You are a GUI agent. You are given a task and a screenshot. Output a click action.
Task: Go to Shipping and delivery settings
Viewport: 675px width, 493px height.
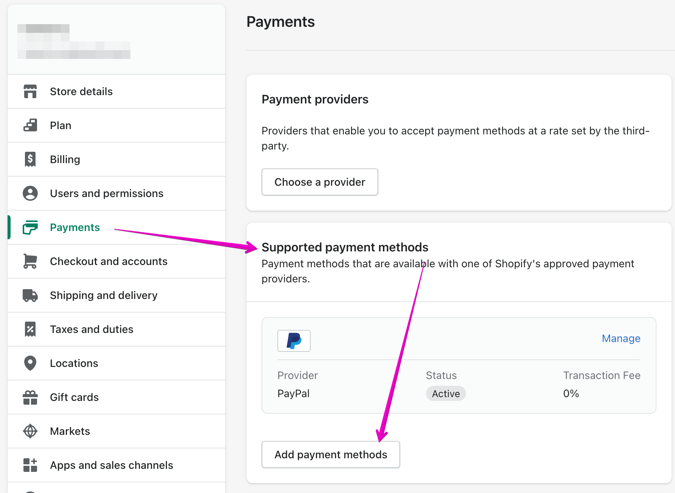[104, 295]
